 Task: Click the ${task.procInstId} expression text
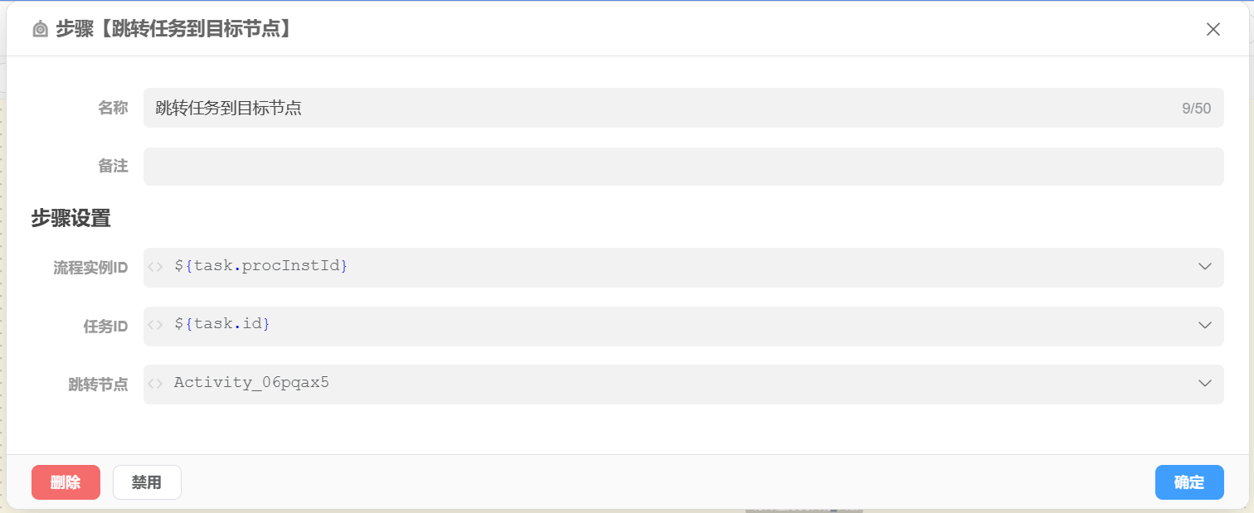click(260, 267)
